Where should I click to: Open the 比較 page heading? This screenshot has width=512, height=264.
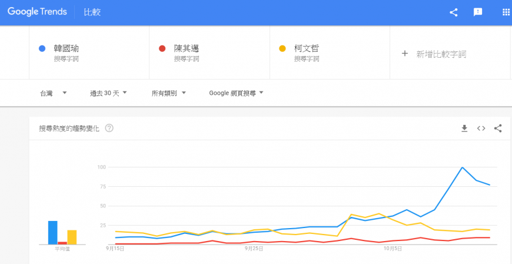point(92,12)
